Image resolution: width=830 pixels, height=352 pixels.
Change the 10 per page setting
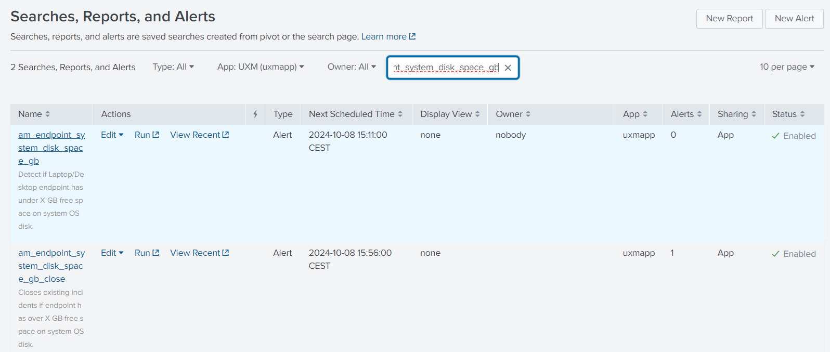(787, 67)
